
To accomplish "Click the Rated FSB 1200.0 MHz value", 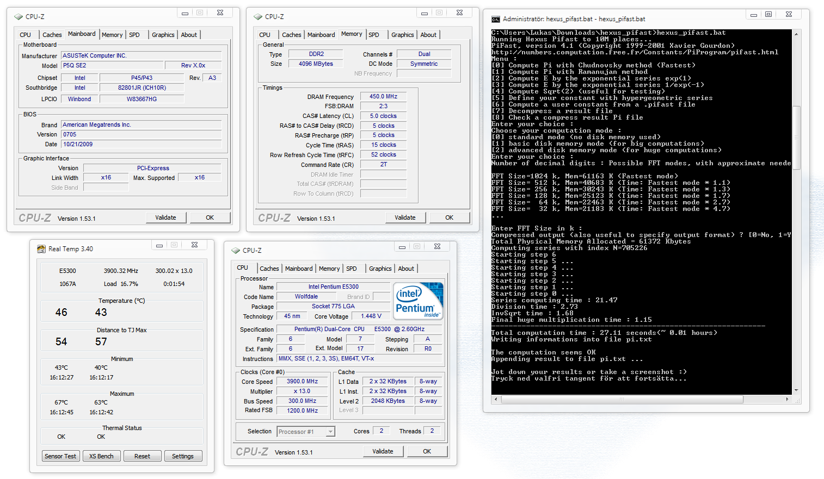I will click(303, 410).
